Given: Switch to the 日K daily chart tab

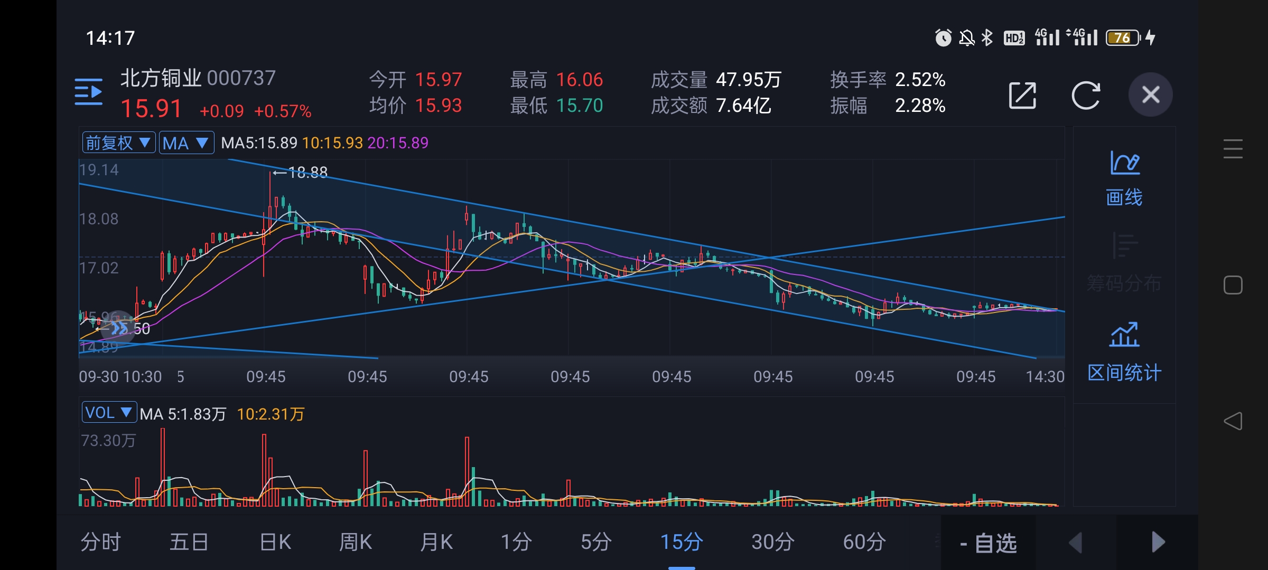Looking at the screenshot, I should (275, 542).
